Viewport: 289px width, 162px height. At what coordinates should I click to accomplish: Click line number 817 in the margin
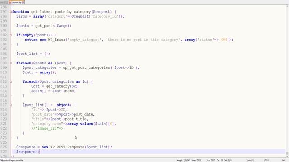pyautogui.click(x=4, y=105)
